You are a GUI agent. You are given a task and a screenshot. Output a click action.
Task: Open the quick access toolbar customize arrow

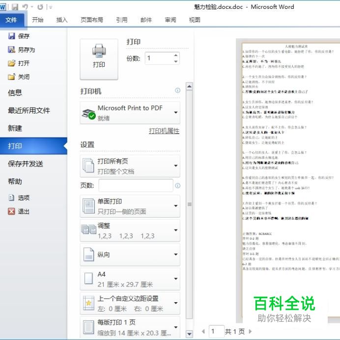click(x=51, y=7)
